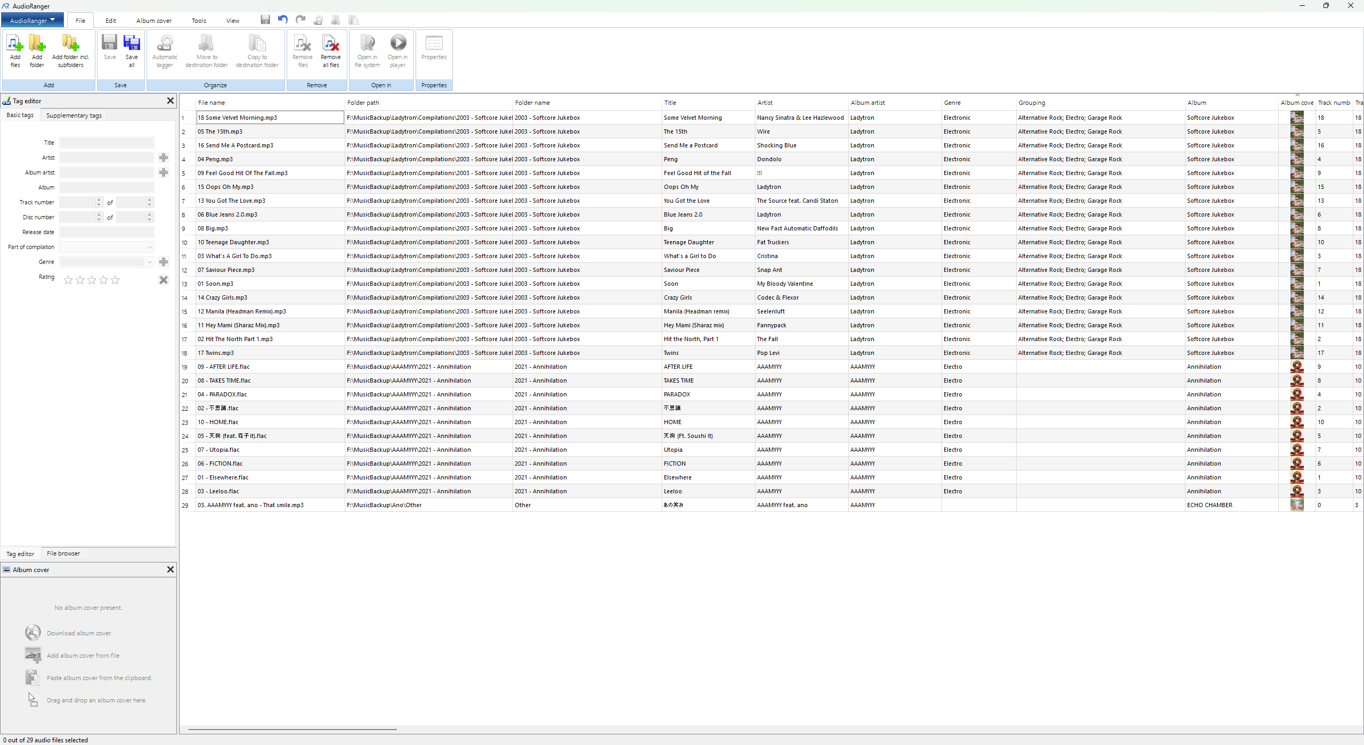This screenshot has height=745, width=1364.
Task: Add another artist with the plus icon
Action: [164, 158]
